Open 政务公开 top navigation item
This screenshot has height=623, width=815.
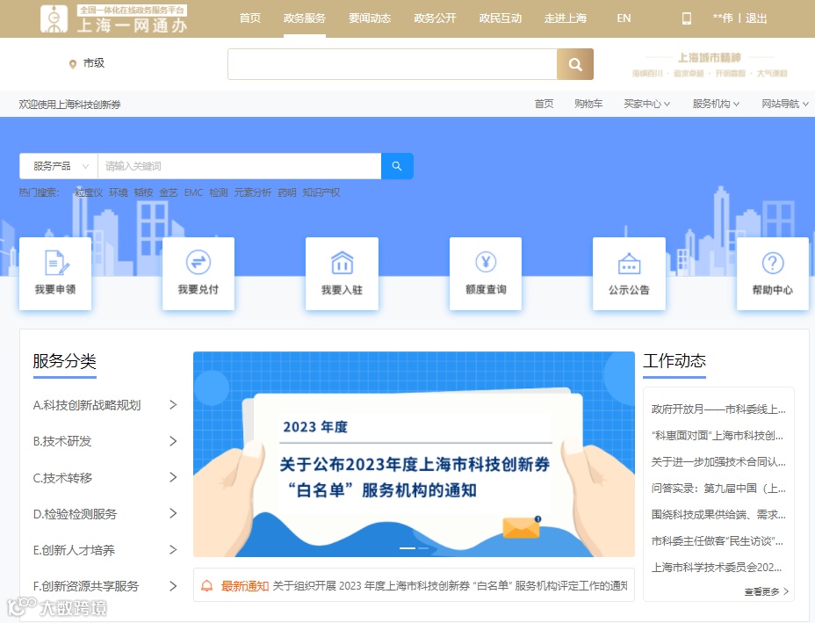[x=435, y=18]
